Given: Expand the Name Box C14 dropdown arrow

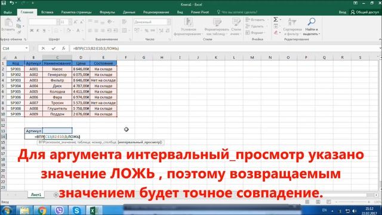Looking at the screenshot, I should click(x=26, y=48).
